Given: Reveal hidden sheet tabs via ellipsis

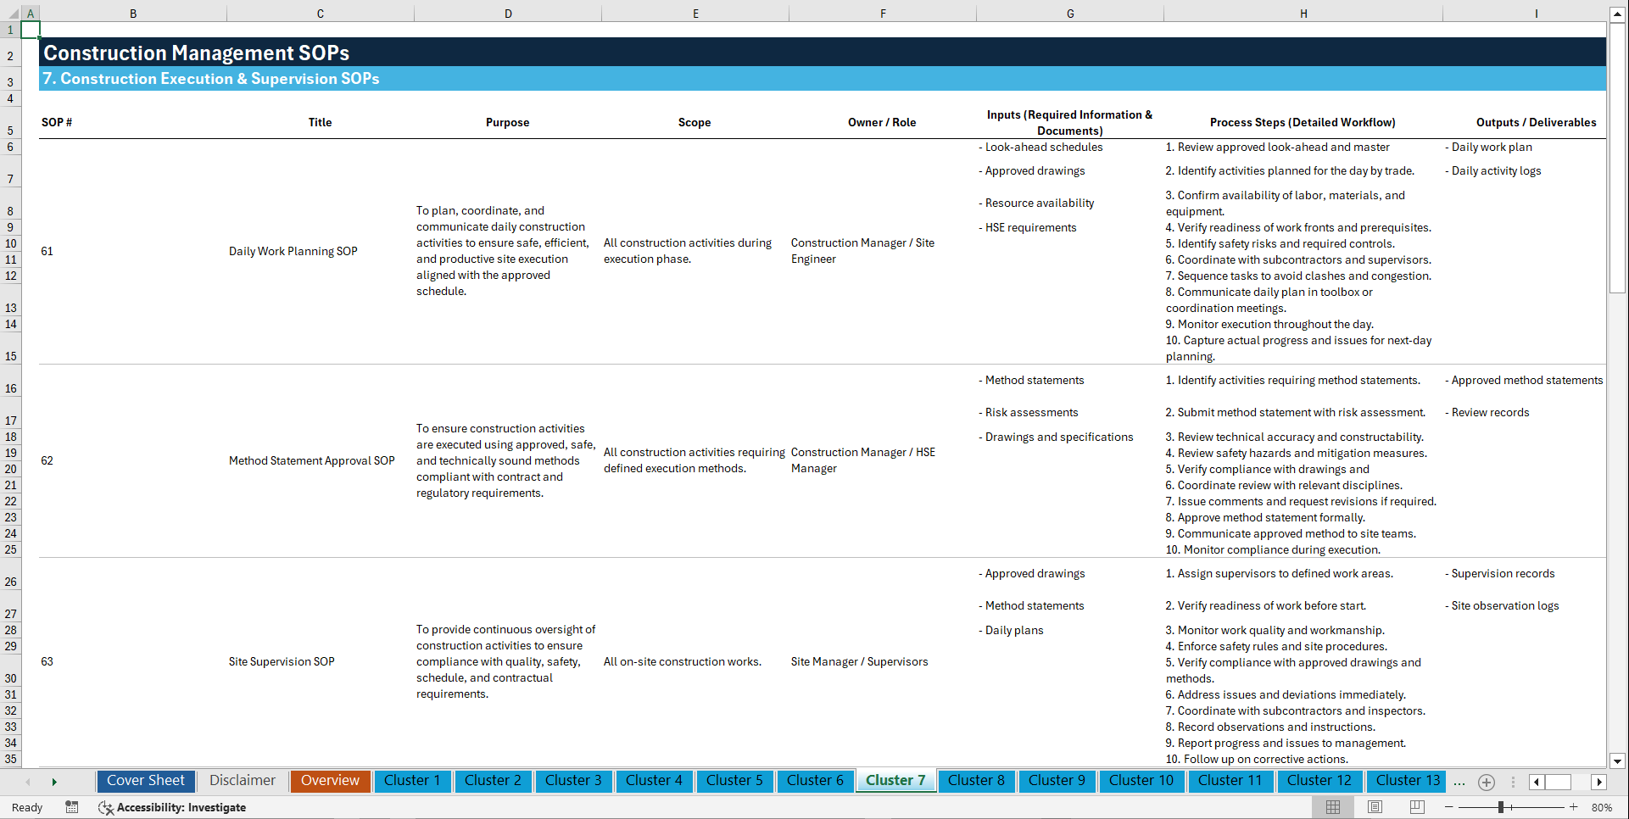Looking at the screenshot, I should click(1459, 782).
